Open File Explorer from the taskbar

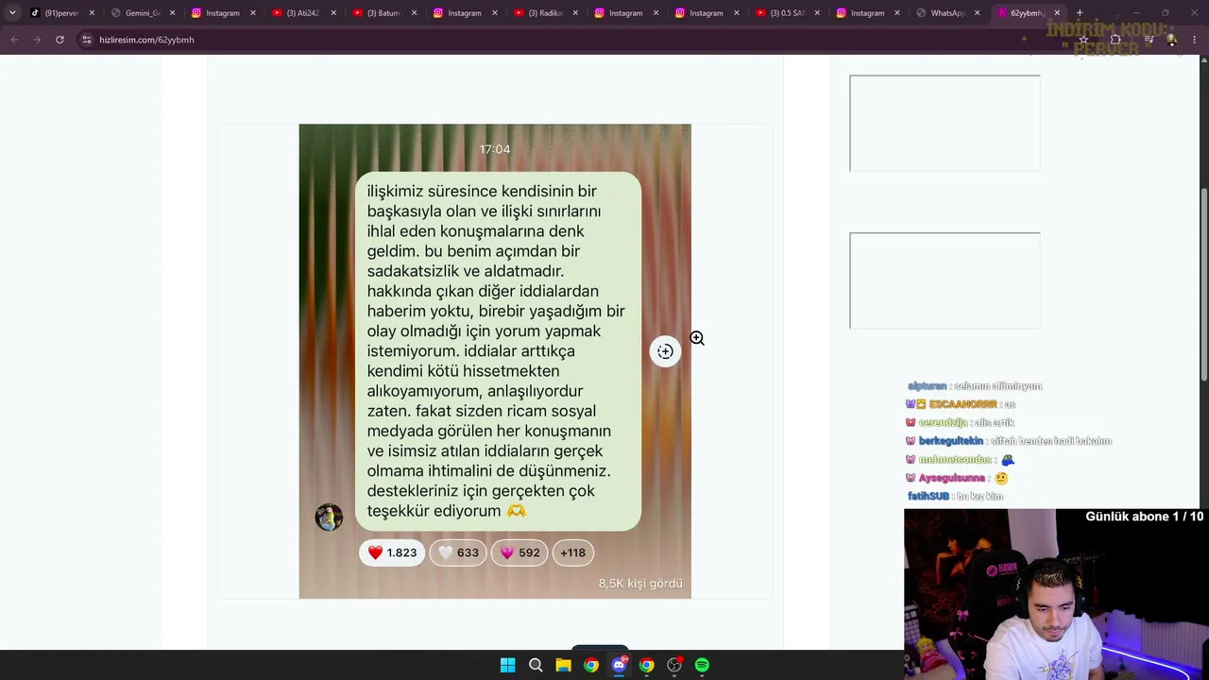(563, 665)
